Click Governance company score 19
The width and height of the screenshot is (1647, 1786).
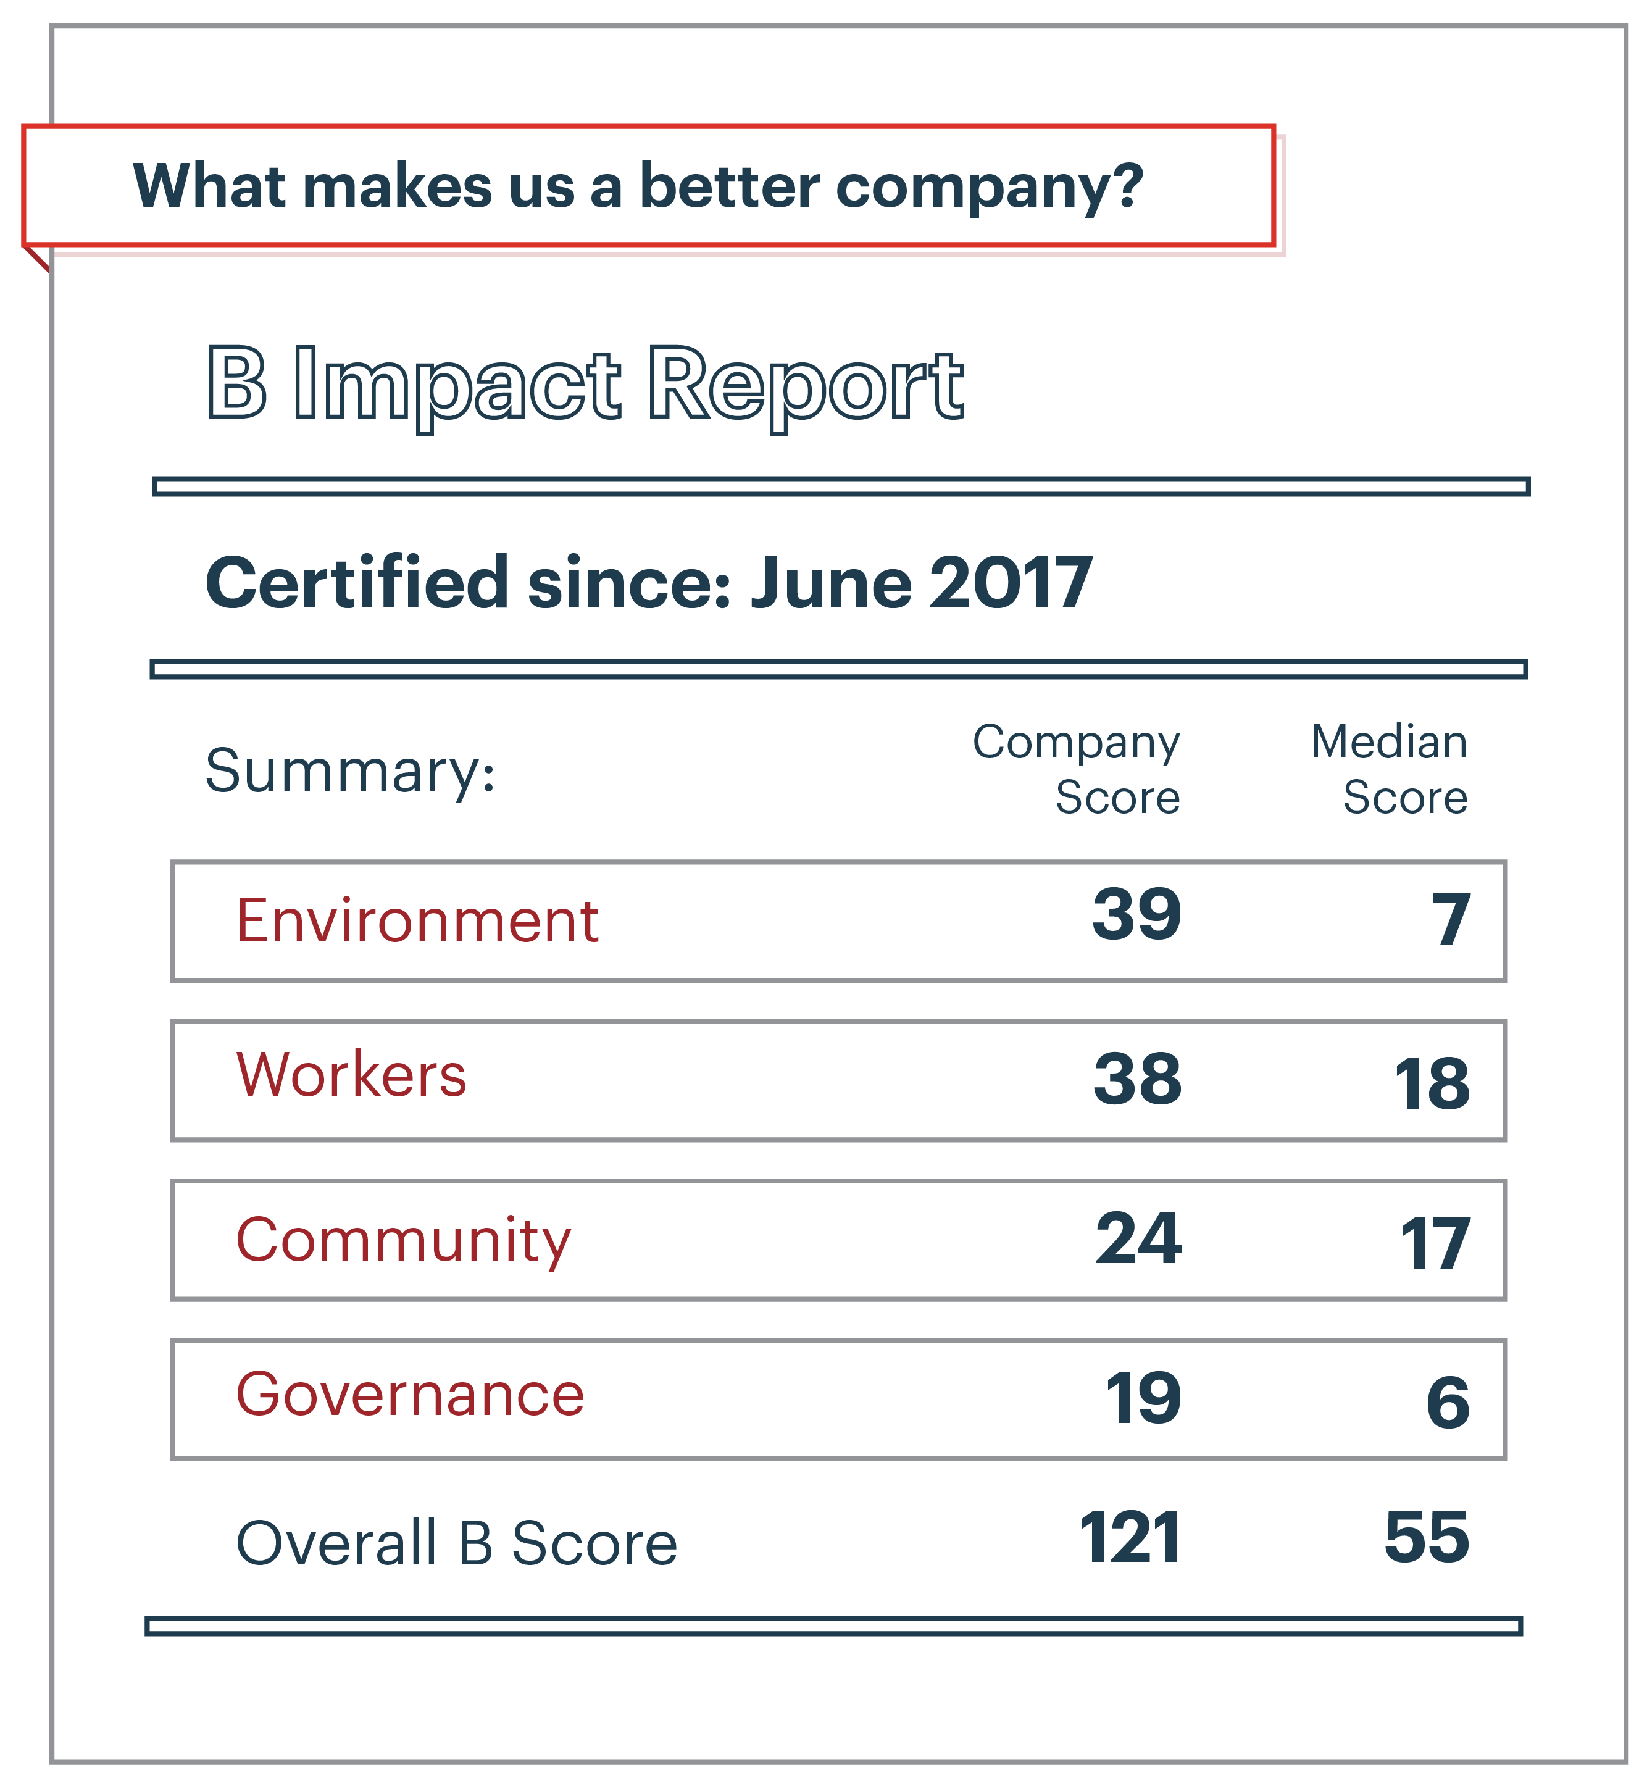pos(1145,1398)
